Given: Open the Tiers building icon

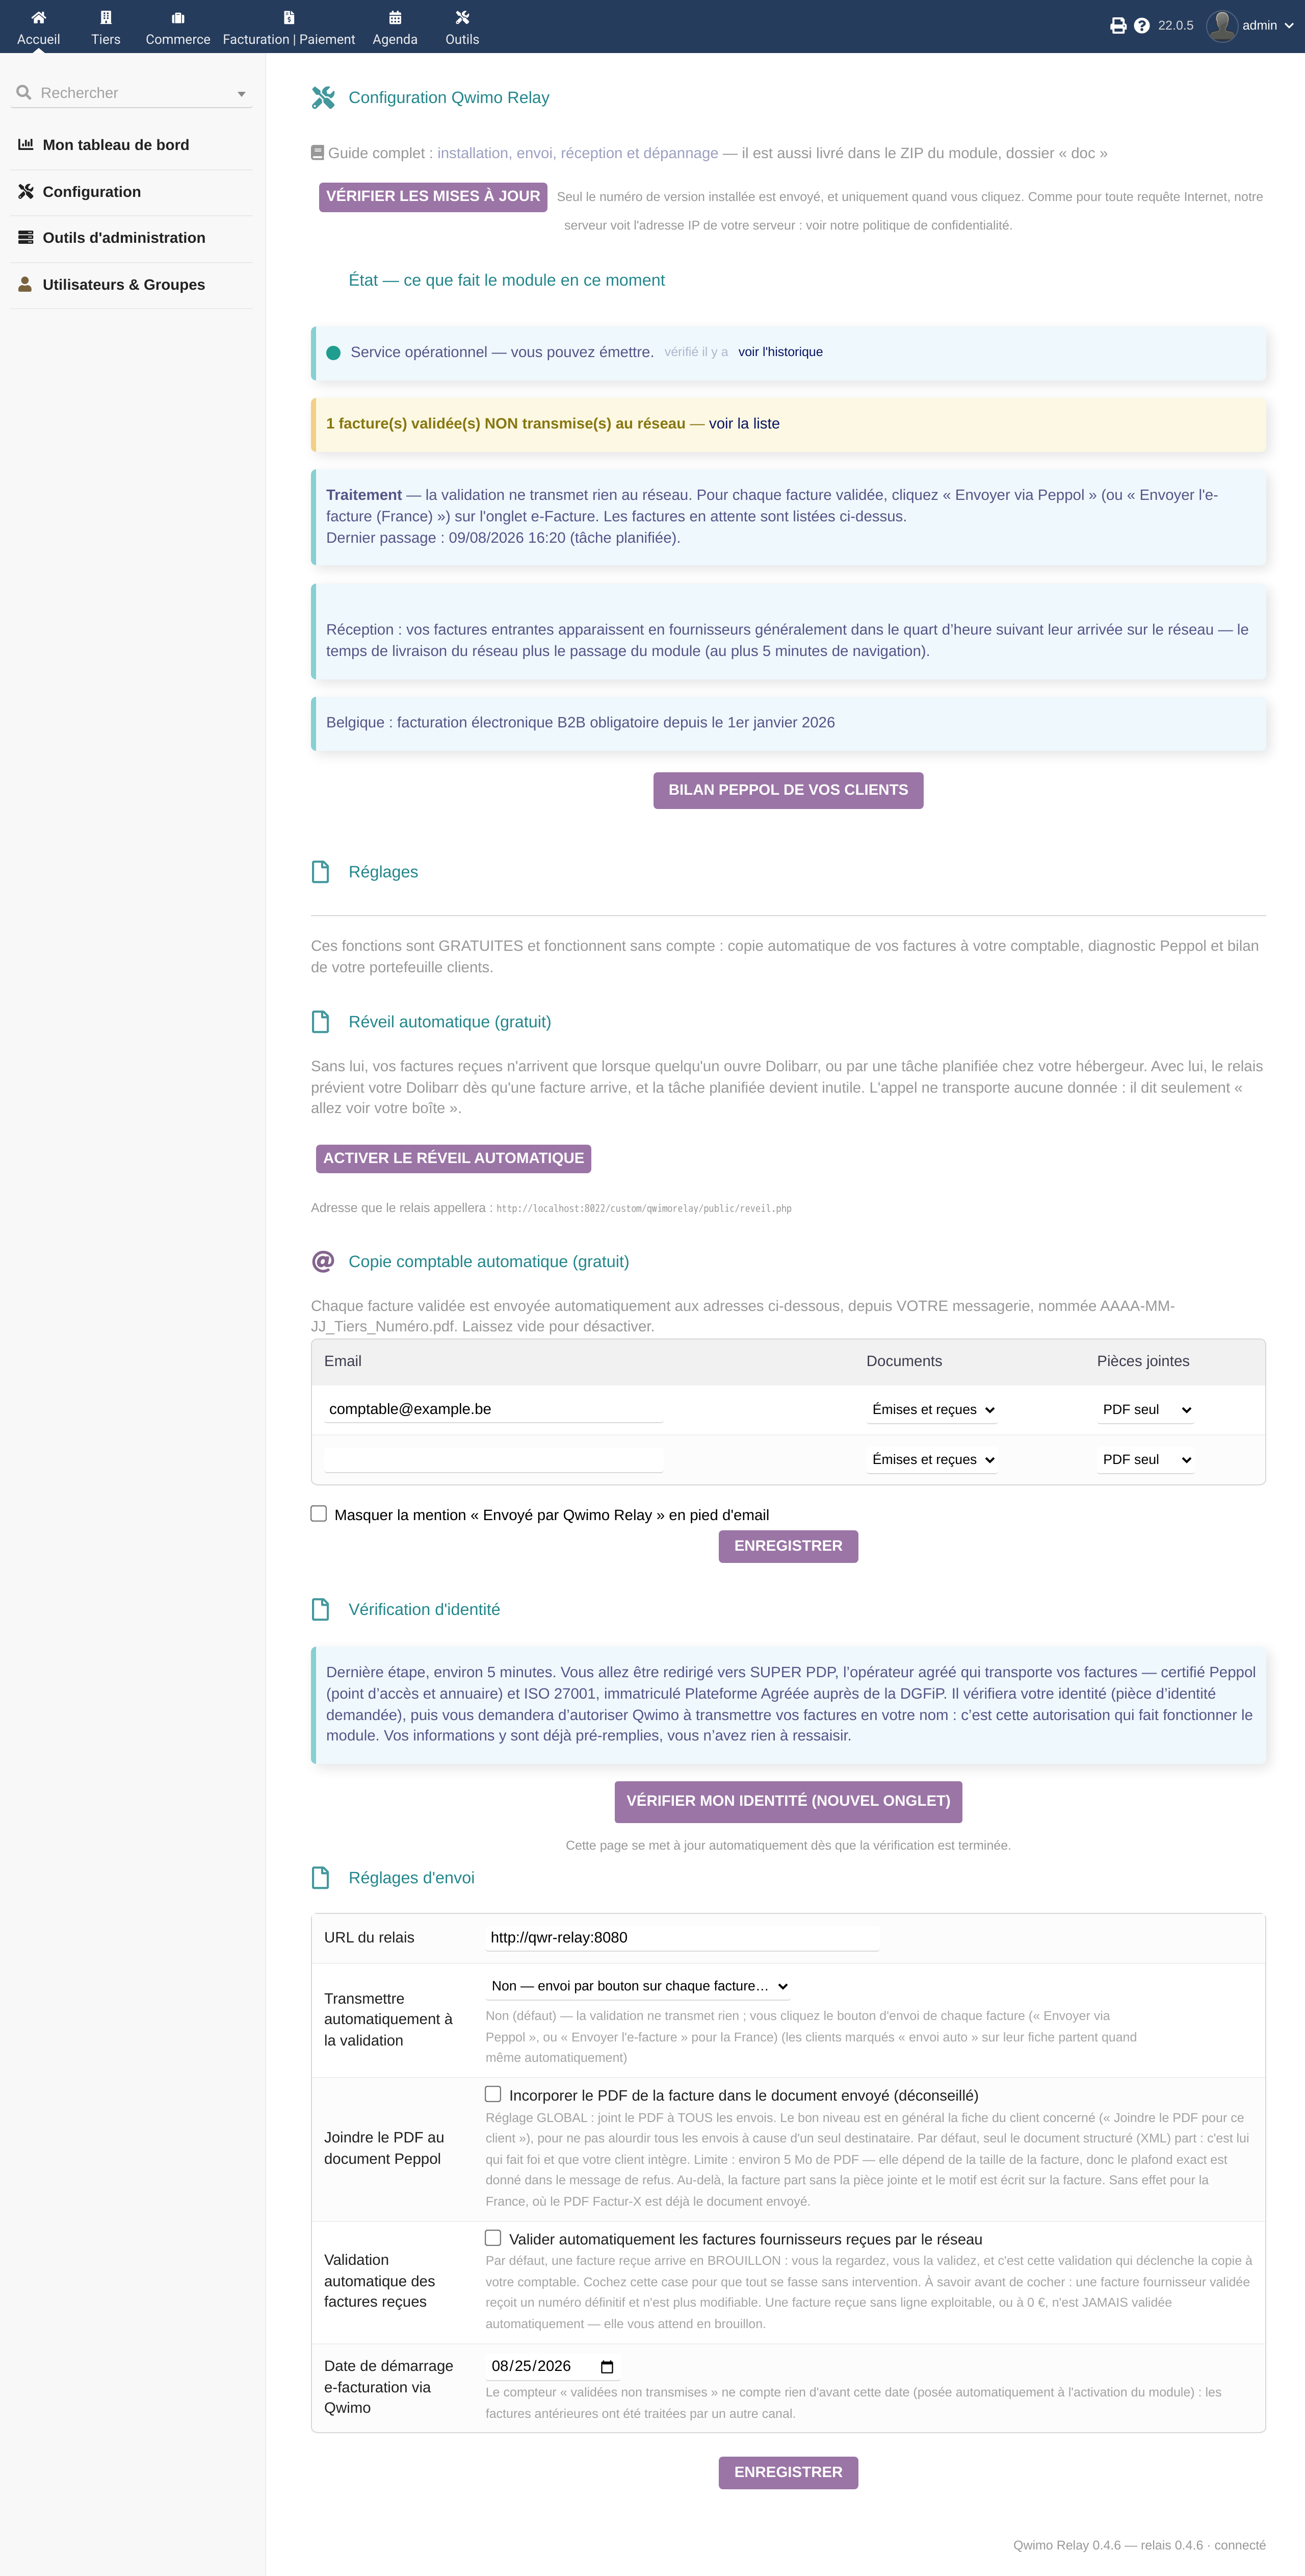Looking at the screenshot, I should pyautogui.click(x=106, y=17).
